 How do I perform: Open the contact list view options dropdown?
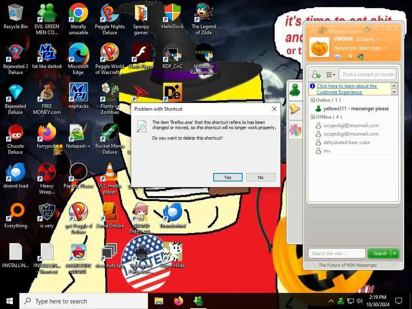[331, 75]
